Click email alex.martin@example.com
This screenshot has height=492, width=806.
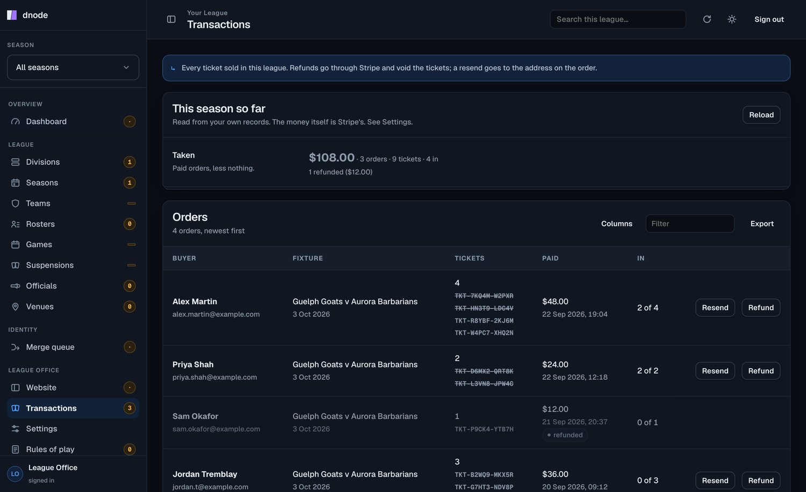pos(216,314)
